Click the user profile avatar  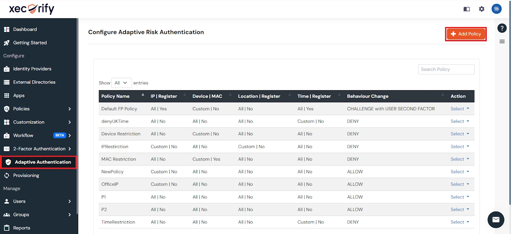(497, 9)
